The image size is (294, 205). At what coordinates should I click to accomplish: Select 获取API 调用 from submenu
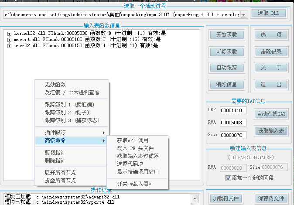coord(133,140)
